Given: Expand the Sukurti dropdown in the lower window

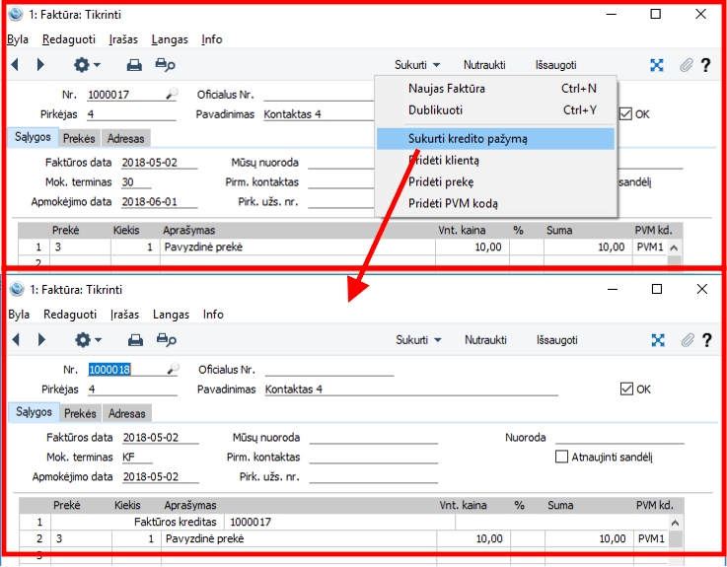Looking at the screenshot, I should pyautogui.click(x=418, y=339).
